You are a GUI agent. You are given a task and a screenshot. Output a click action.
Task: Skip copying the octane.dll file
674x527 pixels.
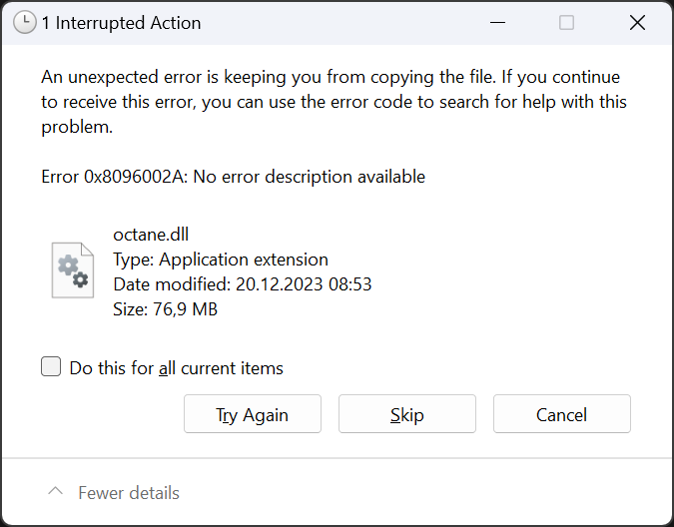click(407, 414)
